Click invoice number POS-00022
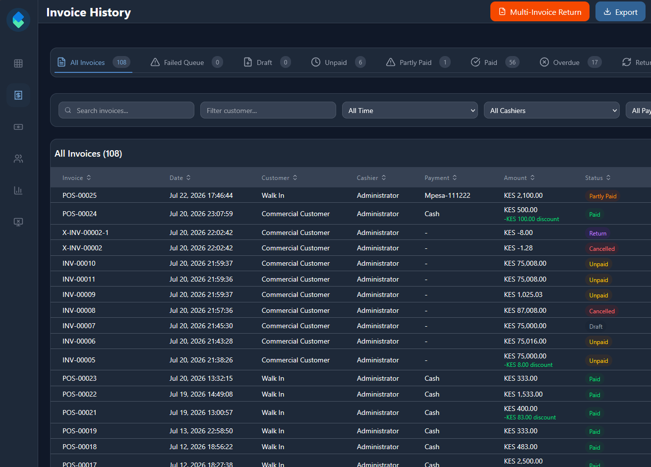 pos(80,394)
